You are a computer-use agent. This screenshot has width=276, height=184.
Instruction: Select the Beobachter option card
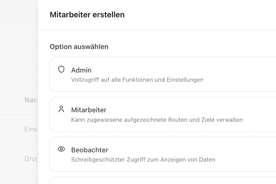[162, 154]
